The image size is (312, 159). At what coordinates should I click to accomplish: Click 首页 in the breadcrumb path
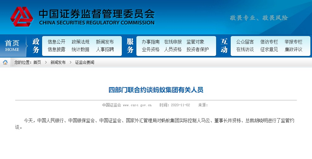tap(37, 62)
